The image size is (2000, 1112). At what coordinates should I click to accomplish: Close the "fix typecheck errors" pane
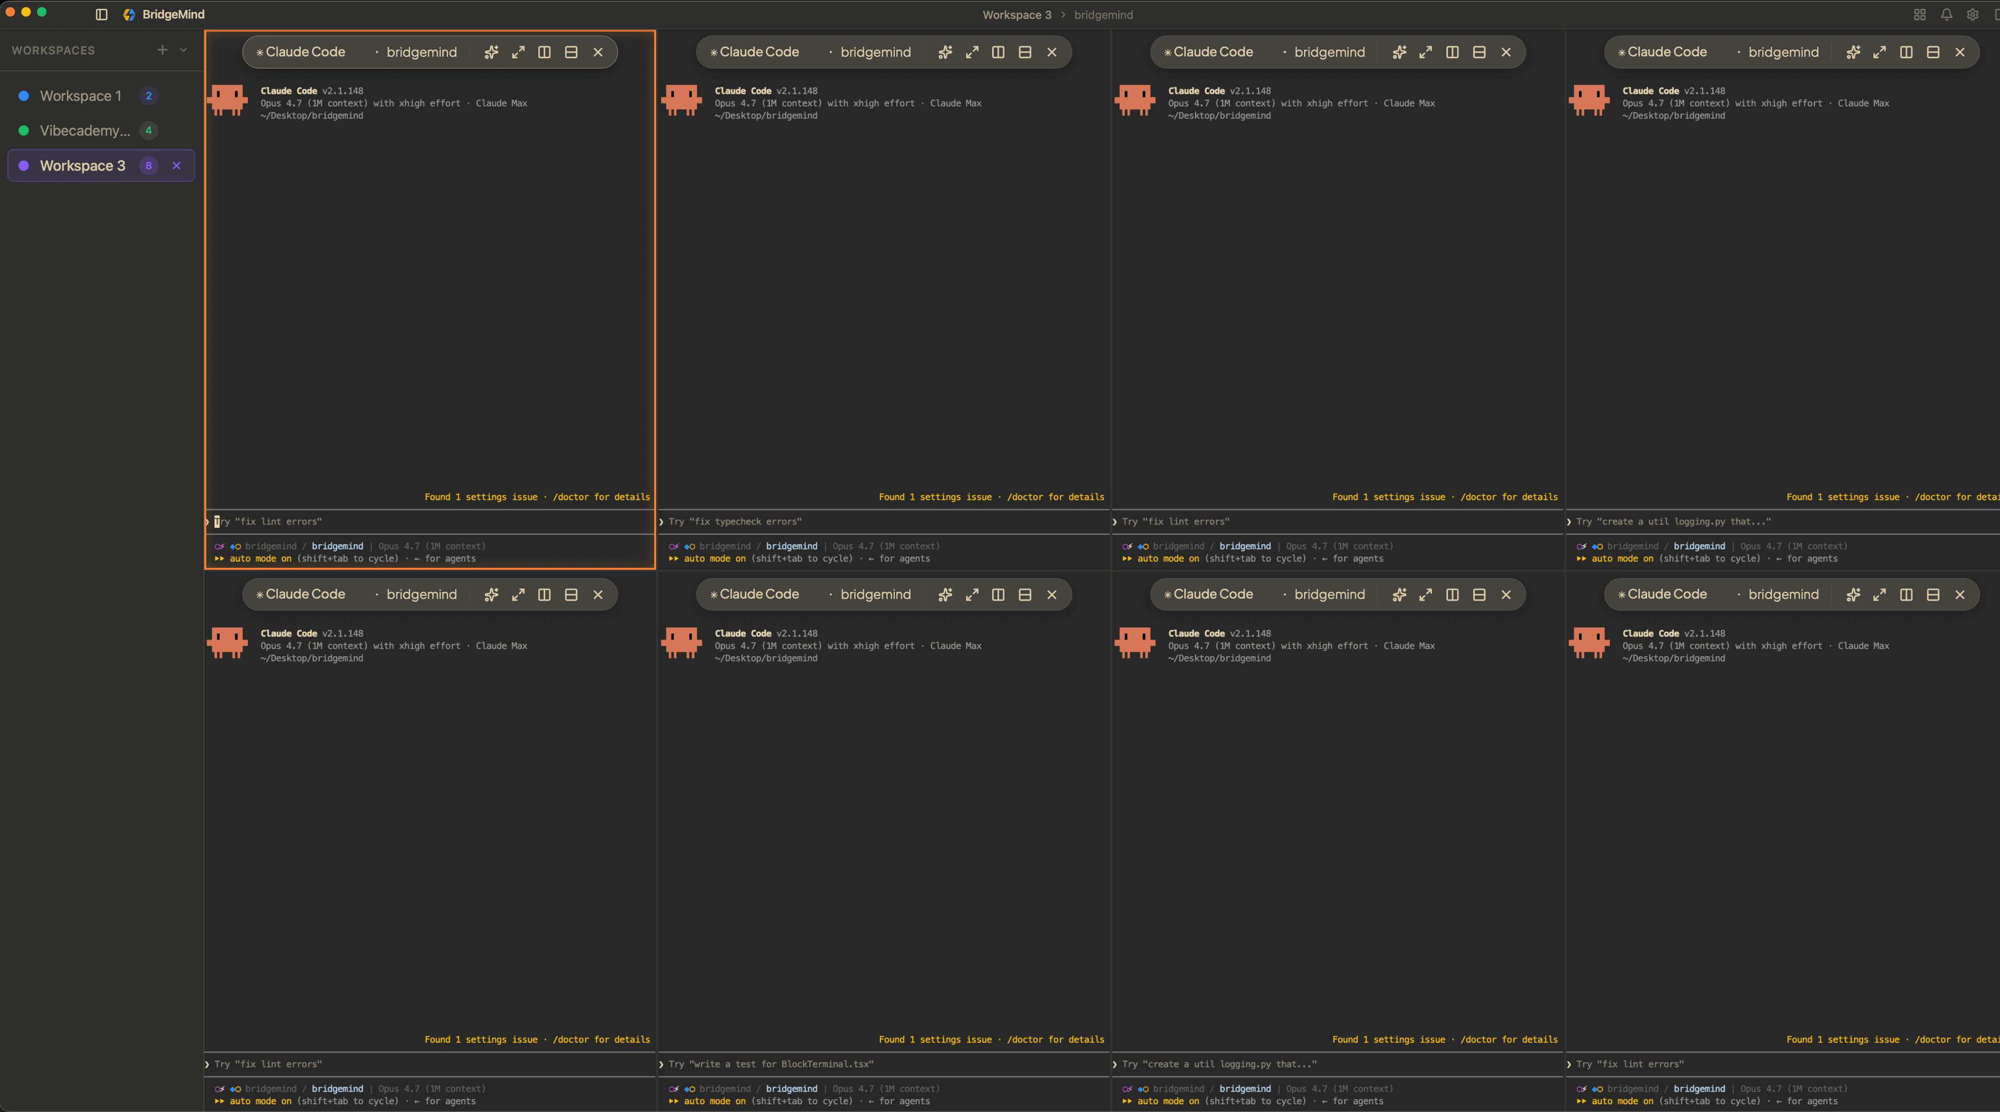pyautogui.click(x=1052, y=52)
